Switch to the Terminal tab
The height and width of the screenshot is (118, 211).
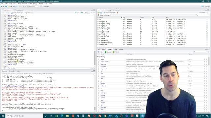pos(11,71)
